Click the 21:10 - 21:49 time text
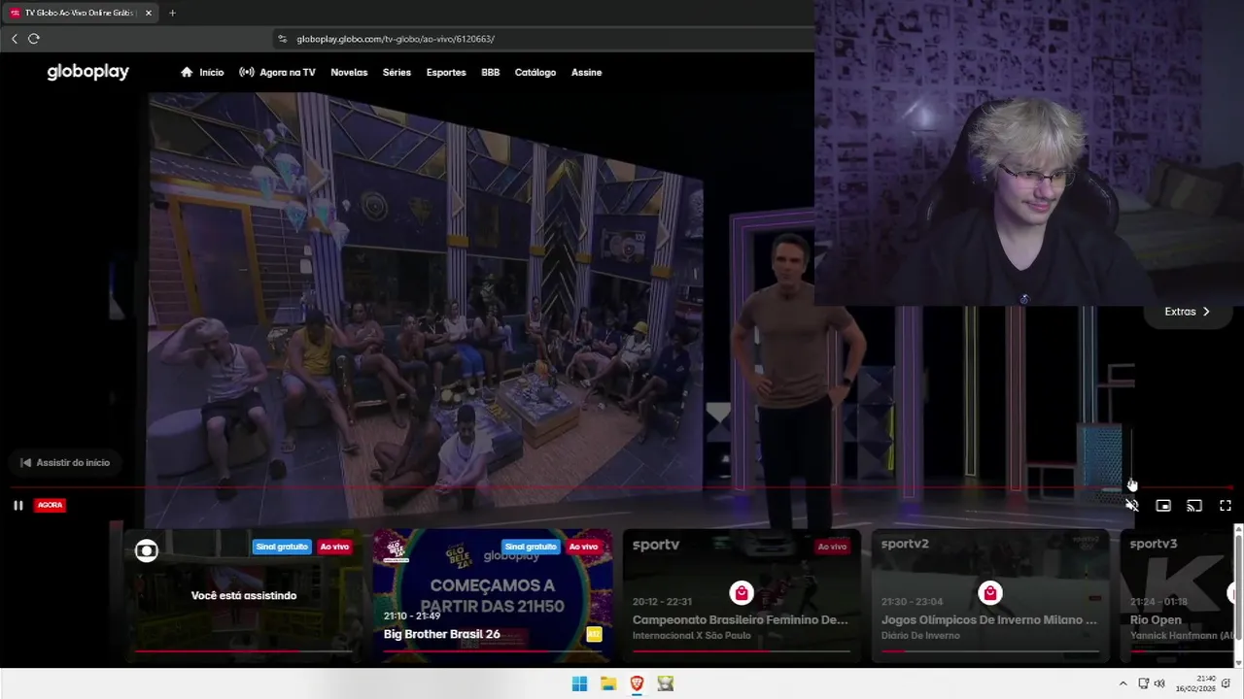 pyautogui.click(x=412, y=616)
